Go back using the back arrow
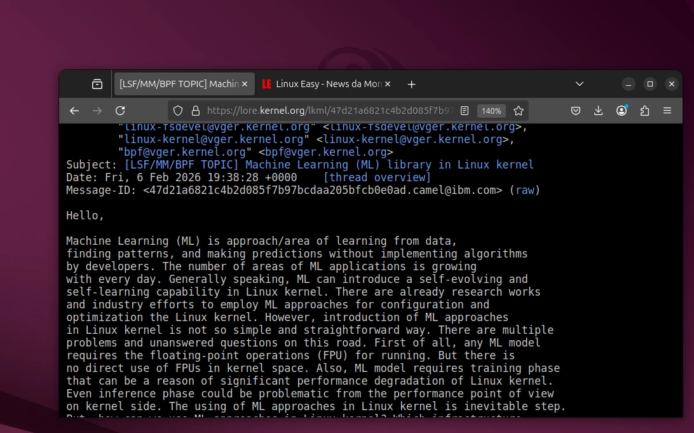Screen dimensions: 694x433 pyautogui.click(x=74, y=111)
